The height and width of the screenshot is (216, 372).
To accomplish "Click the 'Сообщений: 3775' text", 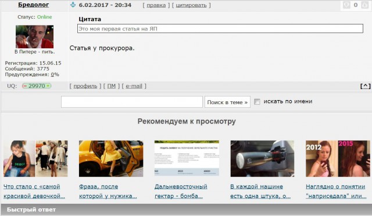I will click(x=27, y=69).
